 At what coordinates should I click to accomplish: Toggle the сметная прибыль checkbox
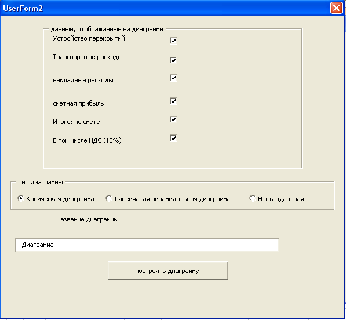(173, 101)
